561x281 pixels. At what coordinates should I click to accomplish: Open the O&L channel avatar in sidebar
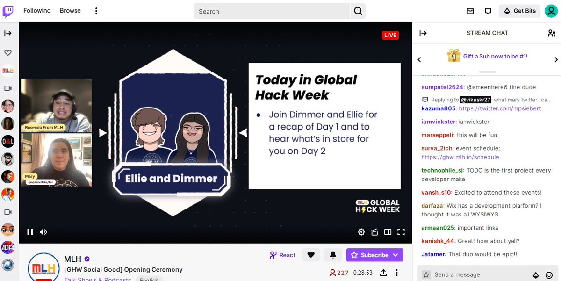pos(8,141)
